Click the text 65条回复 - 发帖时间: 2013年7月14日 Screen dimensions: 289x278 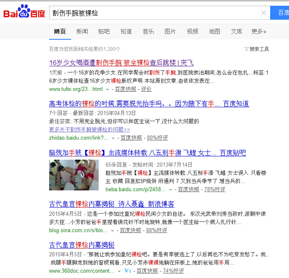click(x=149, y=165)
